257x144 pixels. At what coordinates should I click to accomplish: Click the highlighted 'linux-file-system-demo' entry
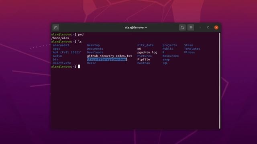pos(107,60)
